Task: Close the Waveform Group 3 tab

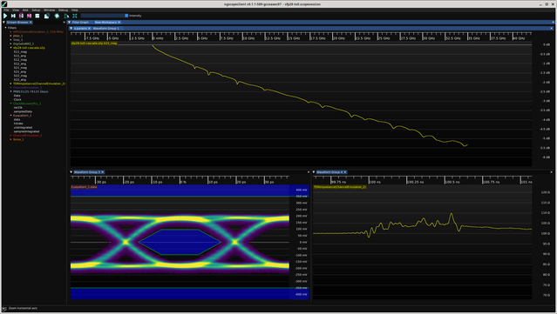Action: [x=103, y=172]
